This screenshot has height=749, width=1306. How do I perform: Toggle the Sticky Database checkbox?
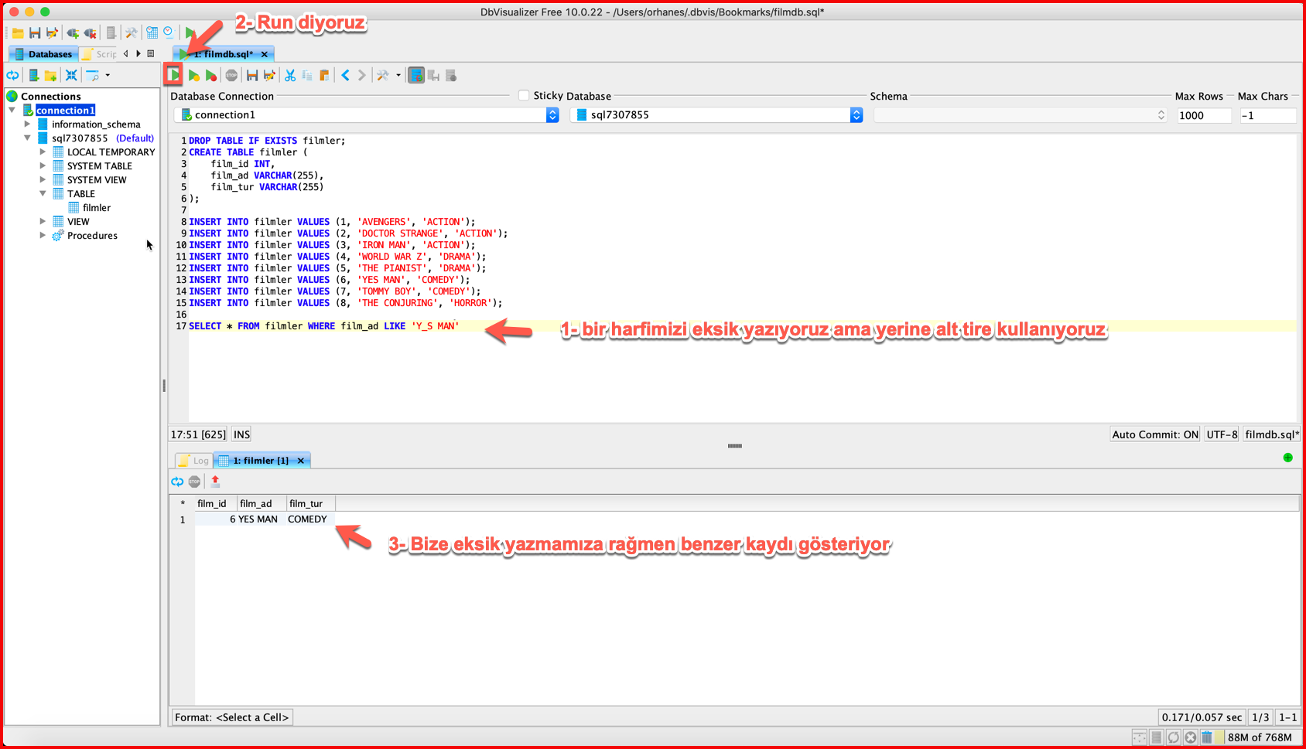[524, 96]
